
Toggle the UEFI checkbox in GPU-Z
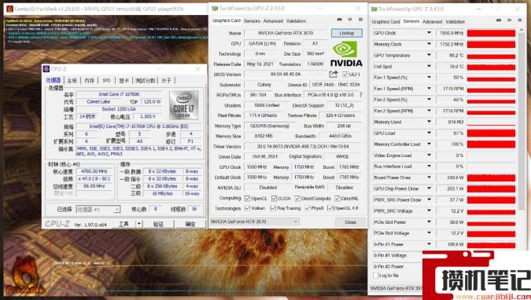345,74
